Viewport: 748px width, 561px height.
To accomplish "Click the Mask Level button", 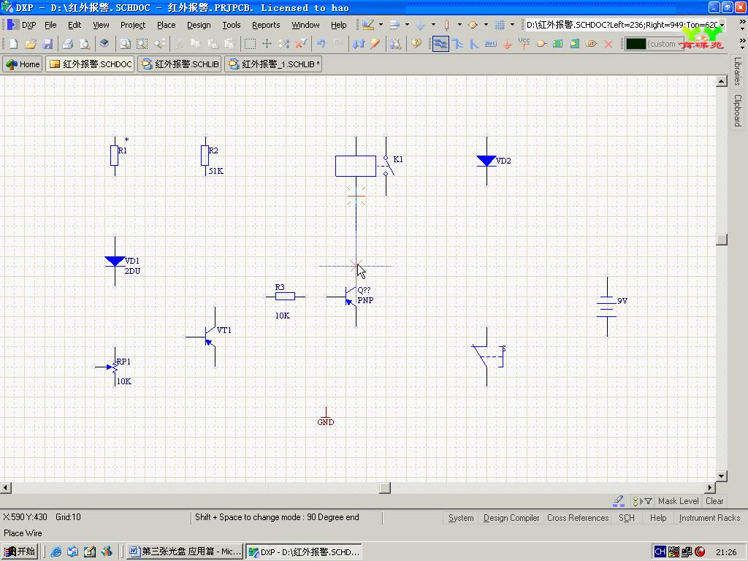I will point(678,501).
